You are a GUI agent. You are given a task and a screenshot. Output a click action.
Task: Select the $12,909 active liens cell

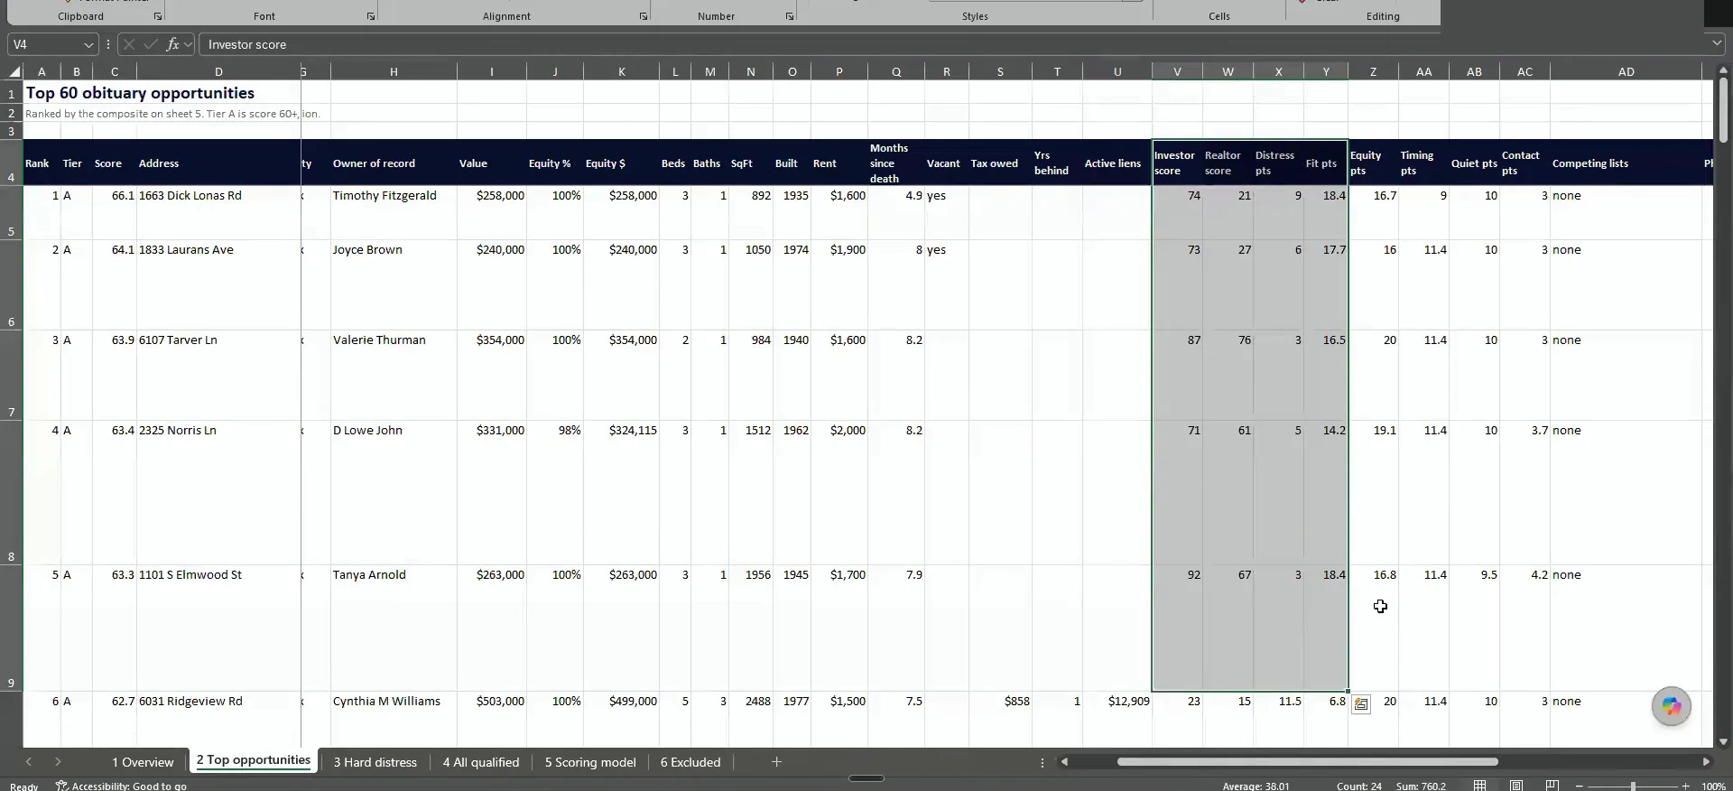pos(1117,720)
